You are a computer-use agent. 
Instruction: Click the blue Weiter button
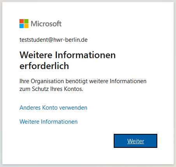coord(136,141)
